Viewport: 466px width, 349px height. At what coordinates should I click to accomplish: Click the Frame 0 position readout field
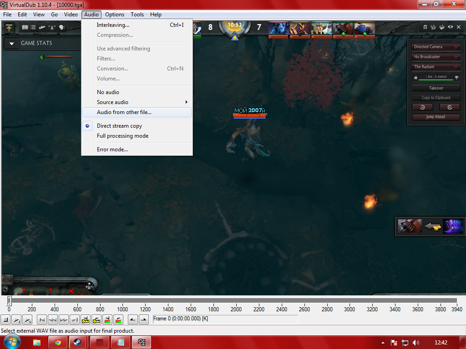(x=225, y=319)
